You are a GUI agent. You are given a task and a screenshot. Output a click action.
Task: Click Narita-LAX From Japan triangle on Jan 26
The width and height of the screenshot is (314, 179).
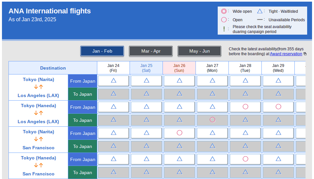(x=180, y=81)
